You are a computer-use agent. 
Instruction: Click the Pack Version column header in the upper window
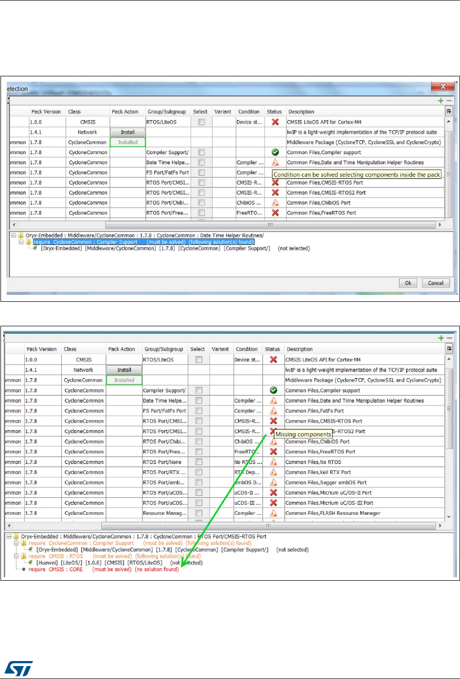[x=46, y=112]
